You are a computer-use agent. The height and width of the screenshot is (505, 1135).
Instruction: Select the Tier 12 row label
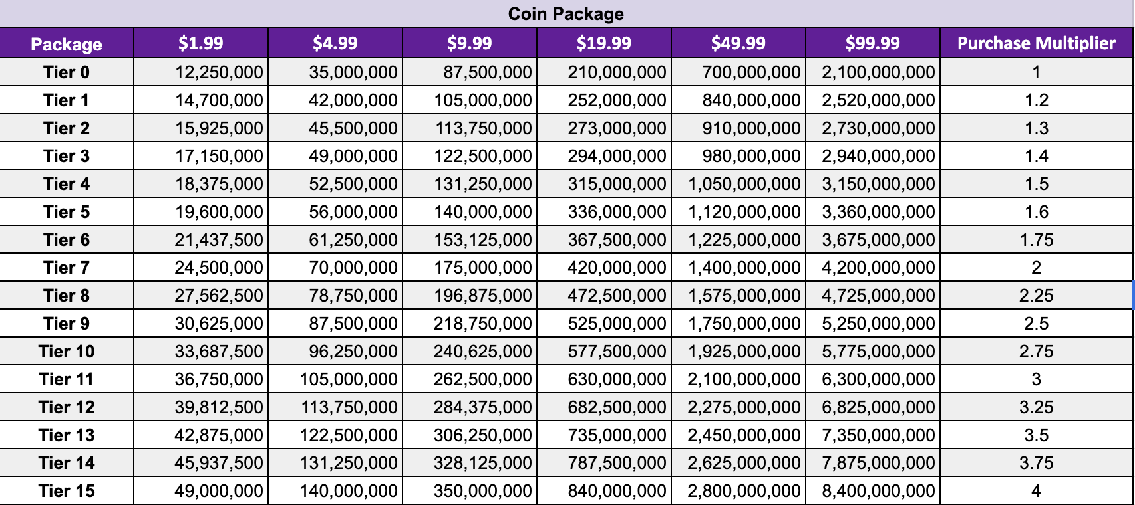tap(67, 407)
